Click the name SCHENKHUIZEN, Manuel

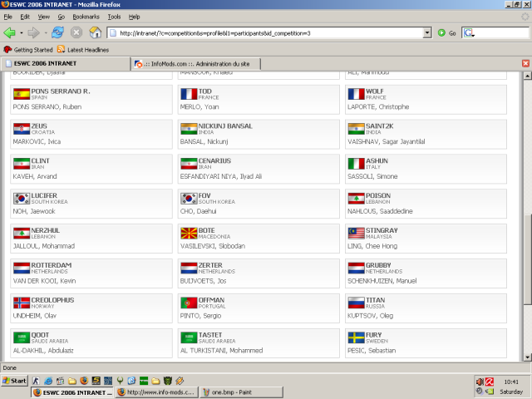(382, 281)
